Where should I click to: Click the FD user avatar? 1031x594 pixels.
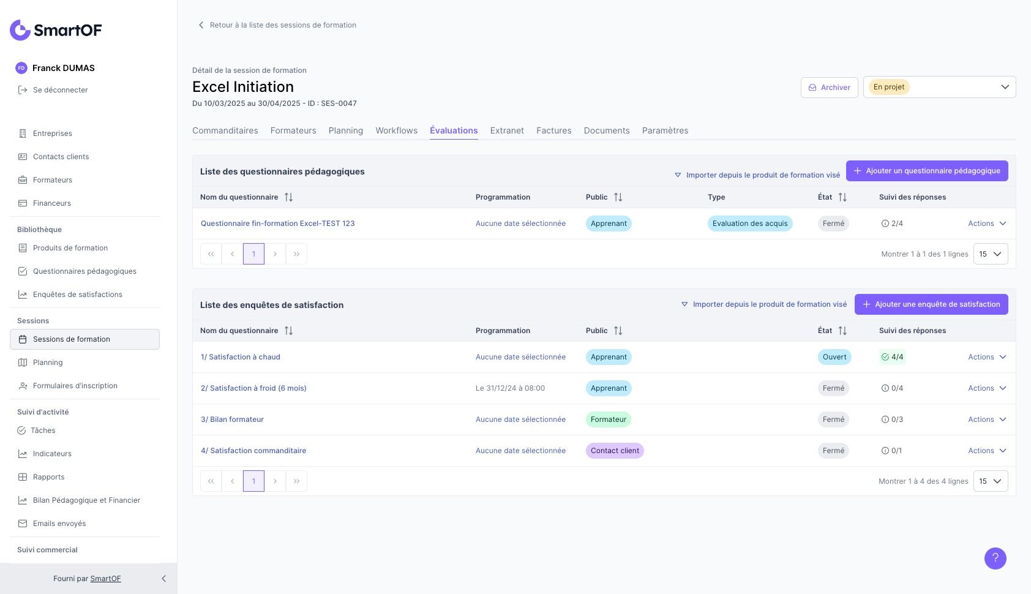[21, 68]
